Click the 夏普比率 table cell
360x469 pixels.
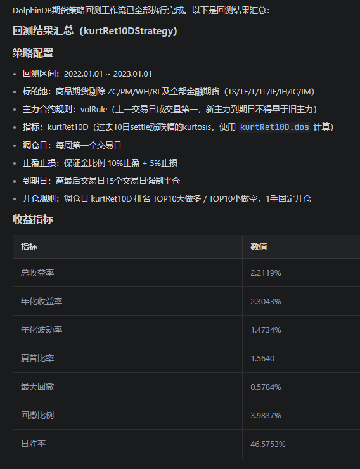pyautogui.click(x=127, y=358)
